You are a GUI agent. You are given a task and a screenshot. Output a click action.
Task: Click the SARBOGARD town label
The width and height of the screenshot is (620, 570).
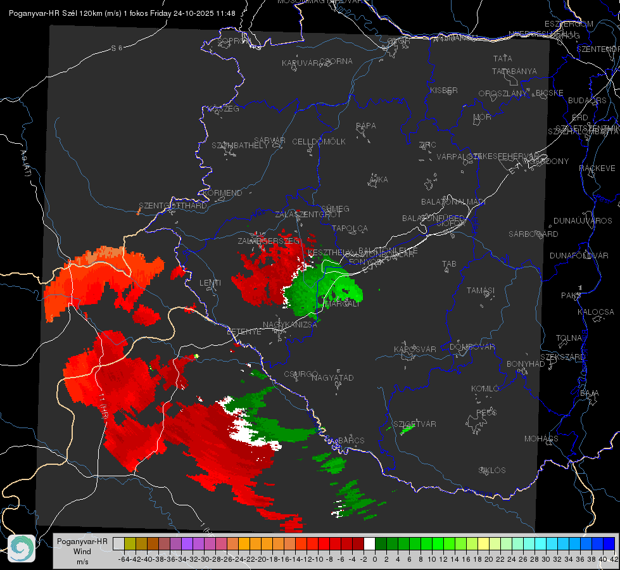[533, 234]
